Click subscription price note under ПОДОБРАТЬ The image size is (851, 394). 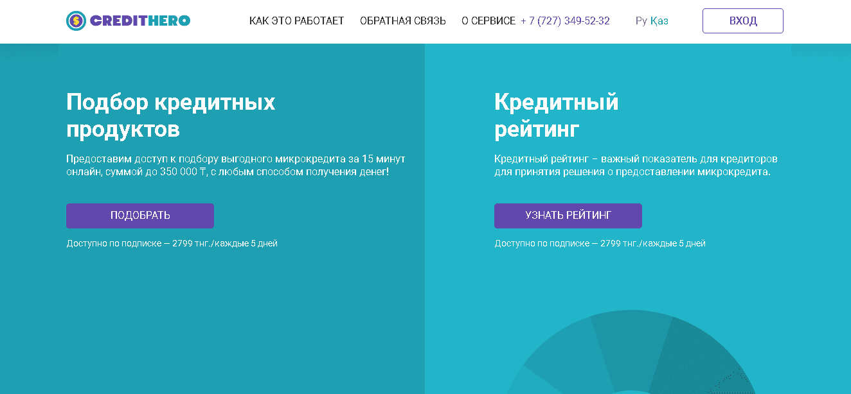pos(172,244)
